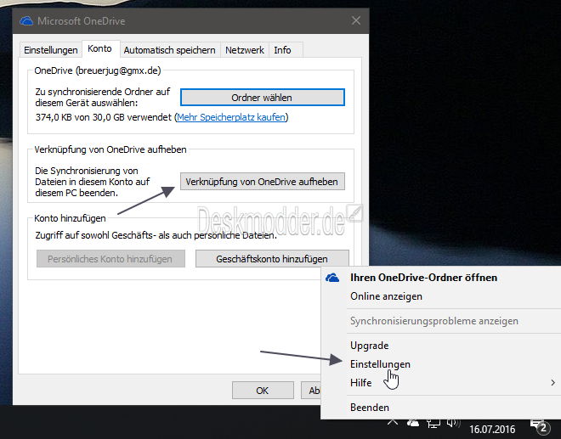Switch to the Netzwerk tab
The width and height of the screenshot is (561, 439).
tap(245, 50)
